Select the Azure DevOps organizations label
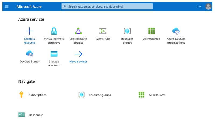 176,41
